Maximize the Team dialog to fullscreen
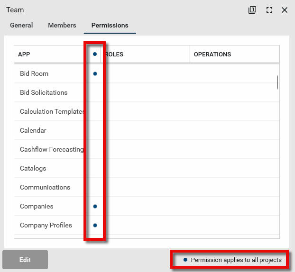Image resolution: width=295 pixels, height=272 pixels. point(269,10)
